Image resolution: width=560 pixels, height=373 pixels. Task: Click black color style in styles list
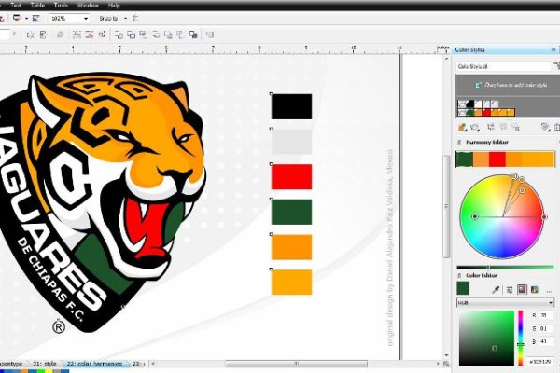tap(470, 104)
